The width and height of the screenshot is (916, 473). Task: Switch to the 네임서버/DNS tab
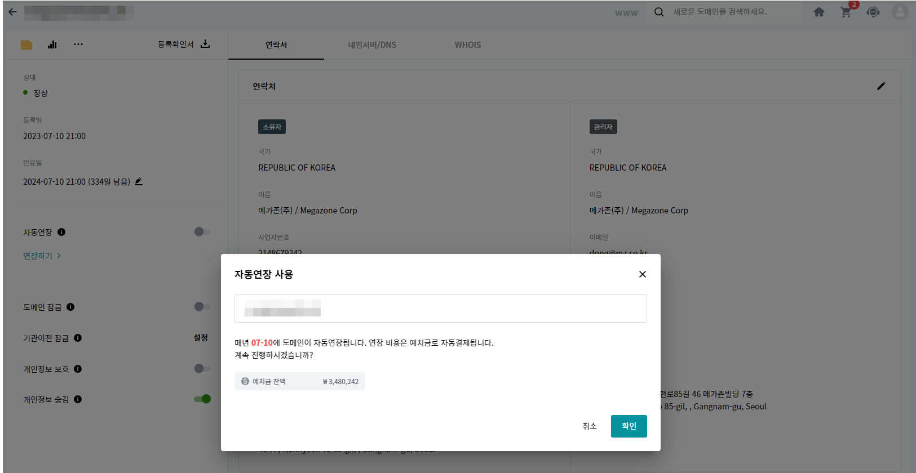(372, 45)
